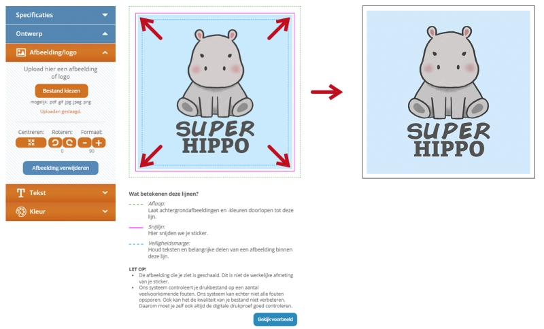Click Afbeelding verwijderen button
Screen dimensions: 544x329
61,168
